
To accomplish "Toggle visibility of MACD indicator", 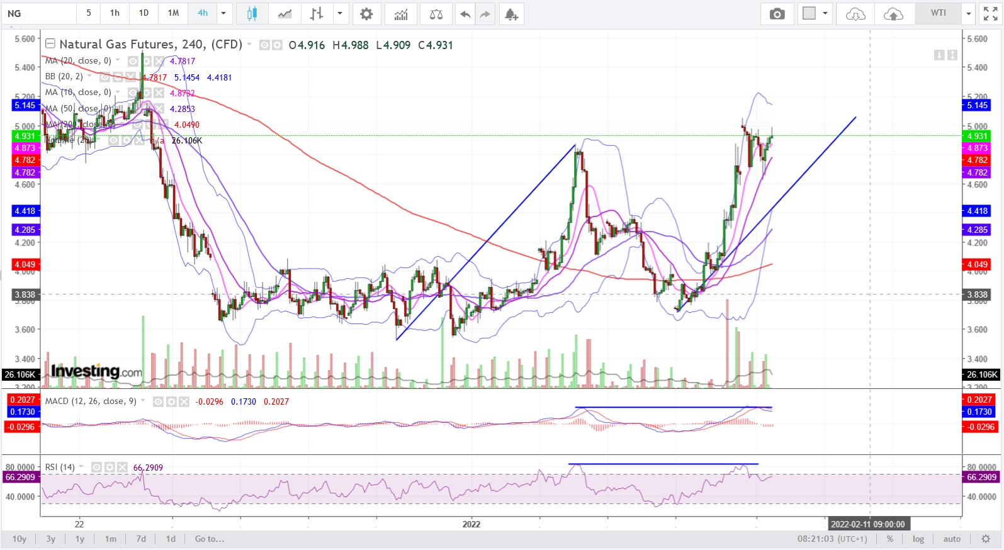I will (x=159, y=401).
